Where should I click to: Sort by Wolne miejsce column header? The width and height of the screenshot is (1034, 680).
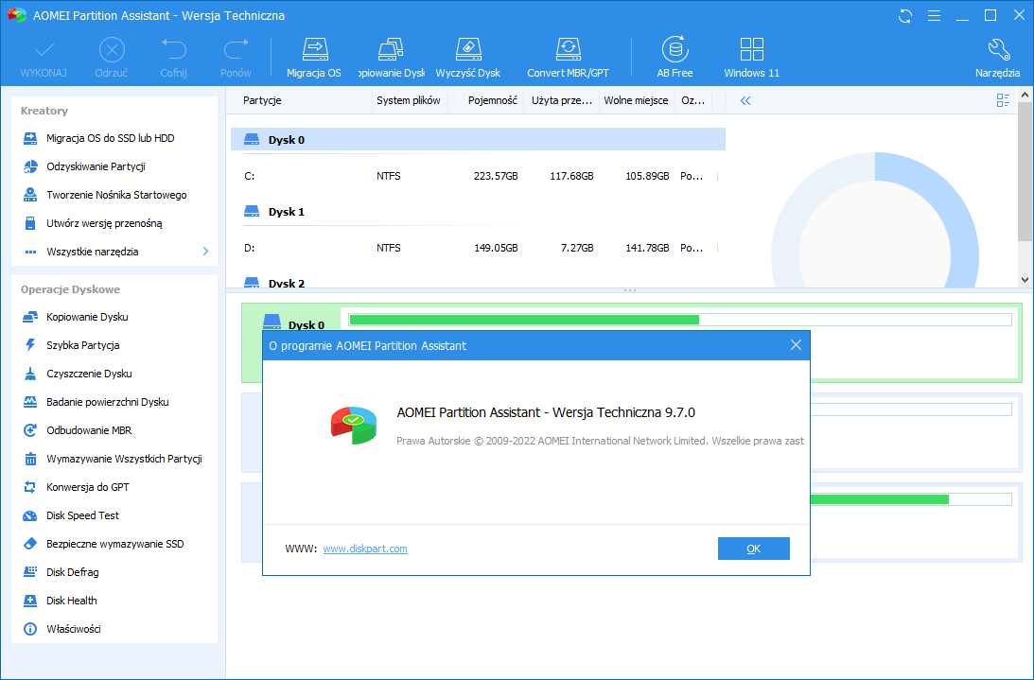637,100
